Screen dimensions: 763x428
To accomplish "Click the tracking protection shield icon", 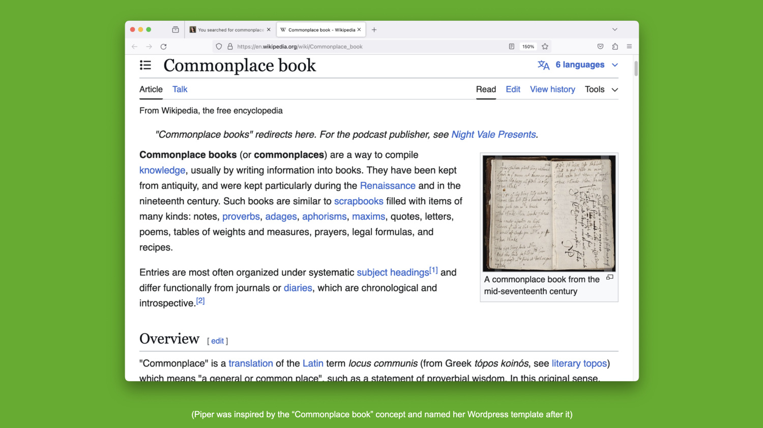I will (219, 47).
